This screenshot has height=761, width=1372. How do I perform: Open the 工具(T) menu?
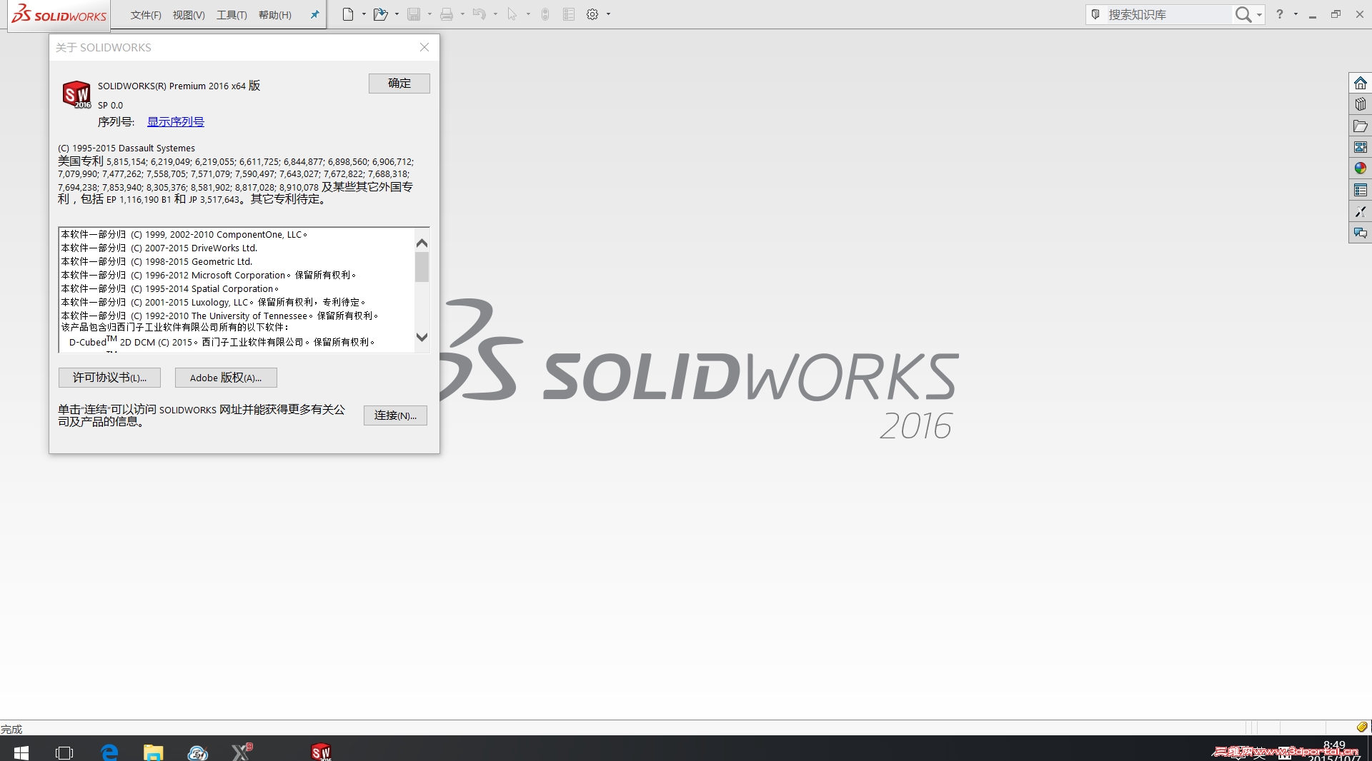[232, 15]
